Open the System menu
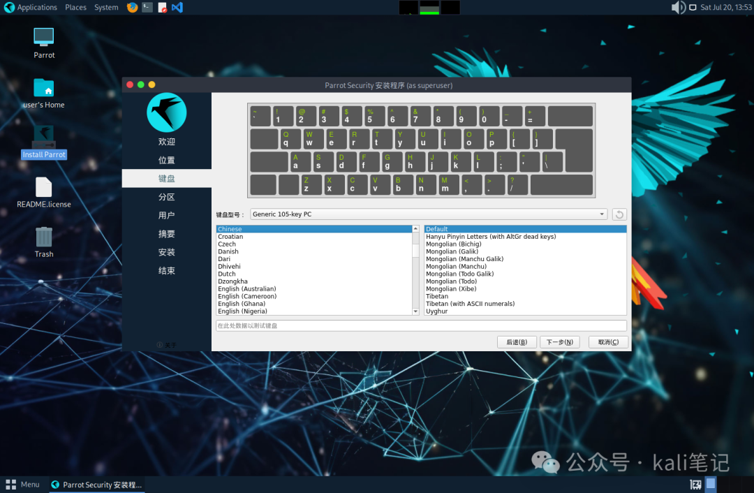 [106, 7]
